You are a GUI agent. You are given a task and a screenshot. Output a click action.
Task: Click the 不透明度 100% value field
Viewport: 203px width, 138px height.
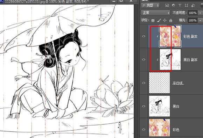[193, 13]
